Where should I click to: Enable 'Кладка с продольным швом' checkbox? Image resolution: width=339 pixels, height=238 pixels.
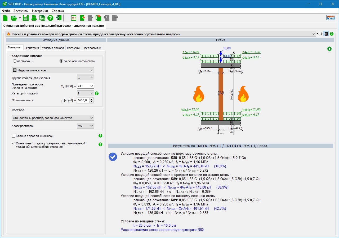(14, 136)
